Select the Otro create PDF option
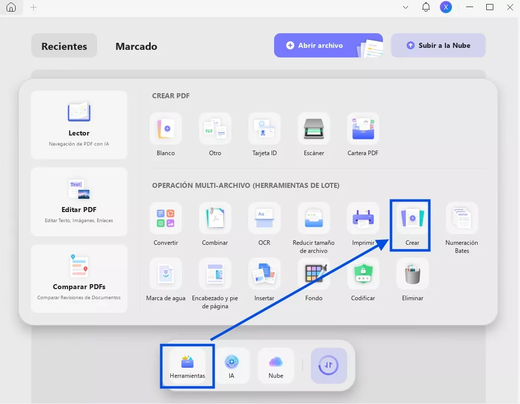This screenshot has width=520, height=404. (215, 128)
